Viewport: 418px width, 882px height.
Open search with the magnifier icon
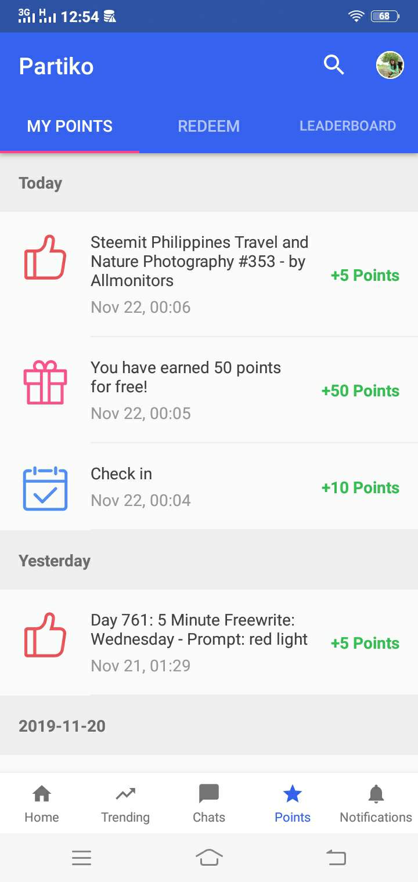coord(334,65)
